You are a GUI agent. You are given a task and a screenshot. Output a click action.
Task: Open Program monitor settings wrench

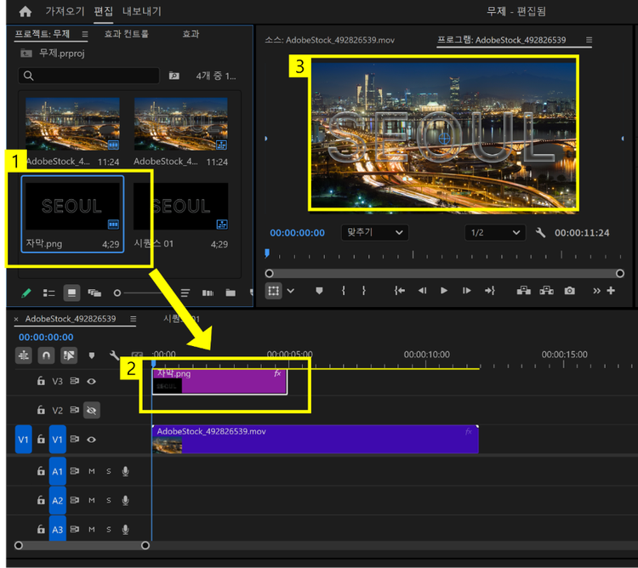tap(539, 232)
